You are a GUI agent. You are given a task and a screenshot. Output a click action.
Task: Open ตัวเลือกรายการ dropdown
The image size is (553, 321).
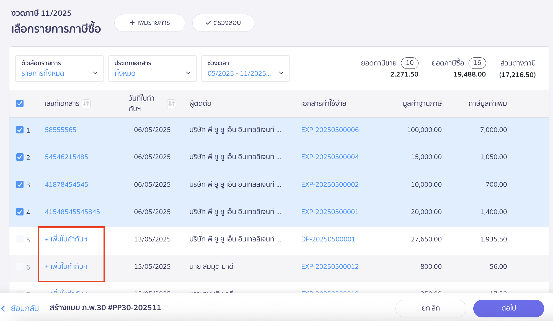[59, 69]
